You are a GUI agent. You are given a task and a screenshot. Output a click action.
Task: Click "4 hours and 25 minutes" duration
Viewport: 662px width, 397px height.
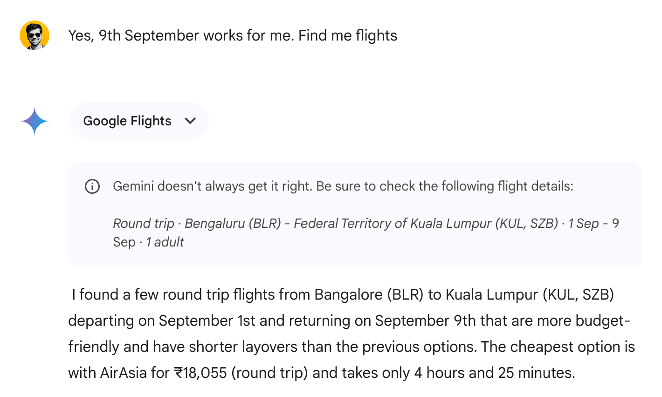(x=494, y=373)
